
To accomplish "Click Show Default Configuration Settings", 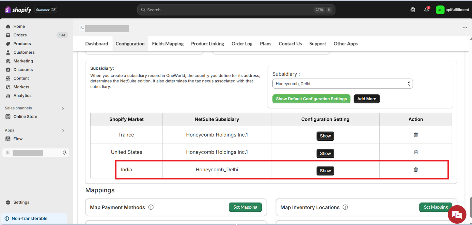I will click(311, 99).
